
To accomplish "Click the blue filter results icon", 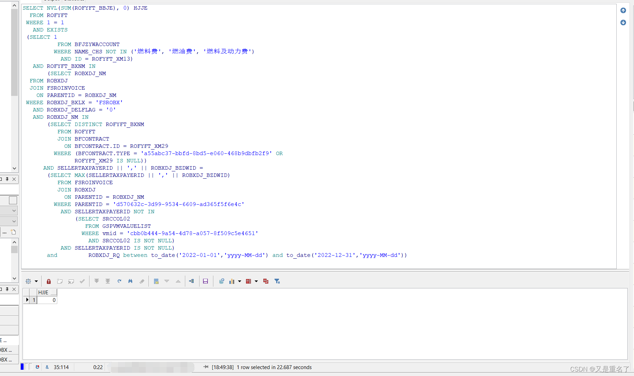I will (277, 281).
